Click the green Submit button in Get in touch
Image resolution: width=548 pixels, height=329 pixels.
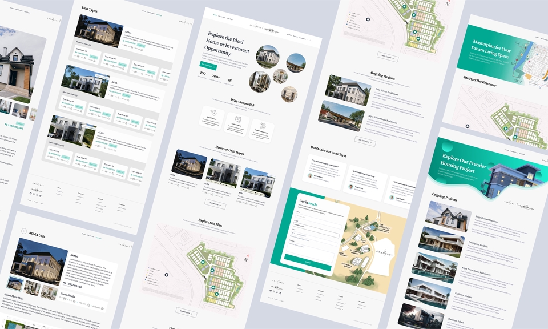tap(308, 262)
